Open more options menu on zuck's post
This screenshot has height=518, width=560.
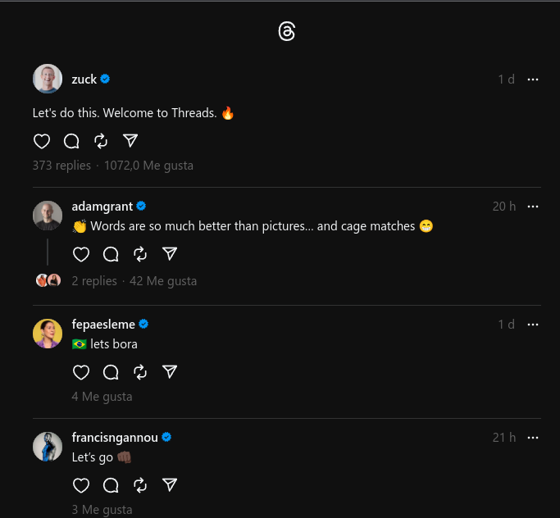533,80
